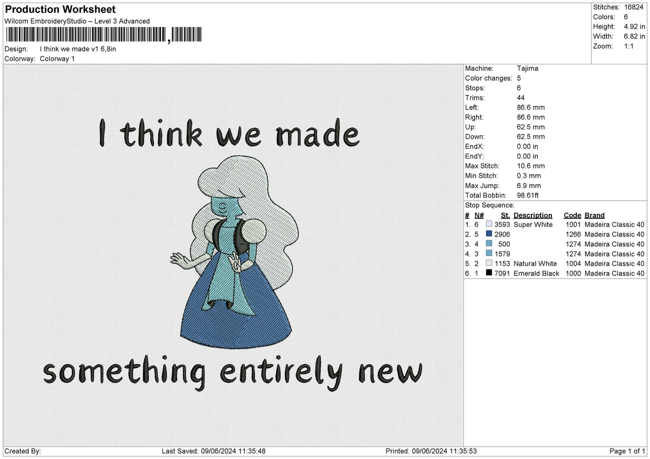Select 'Page 1 of 1' in footer

pos(627,451)
